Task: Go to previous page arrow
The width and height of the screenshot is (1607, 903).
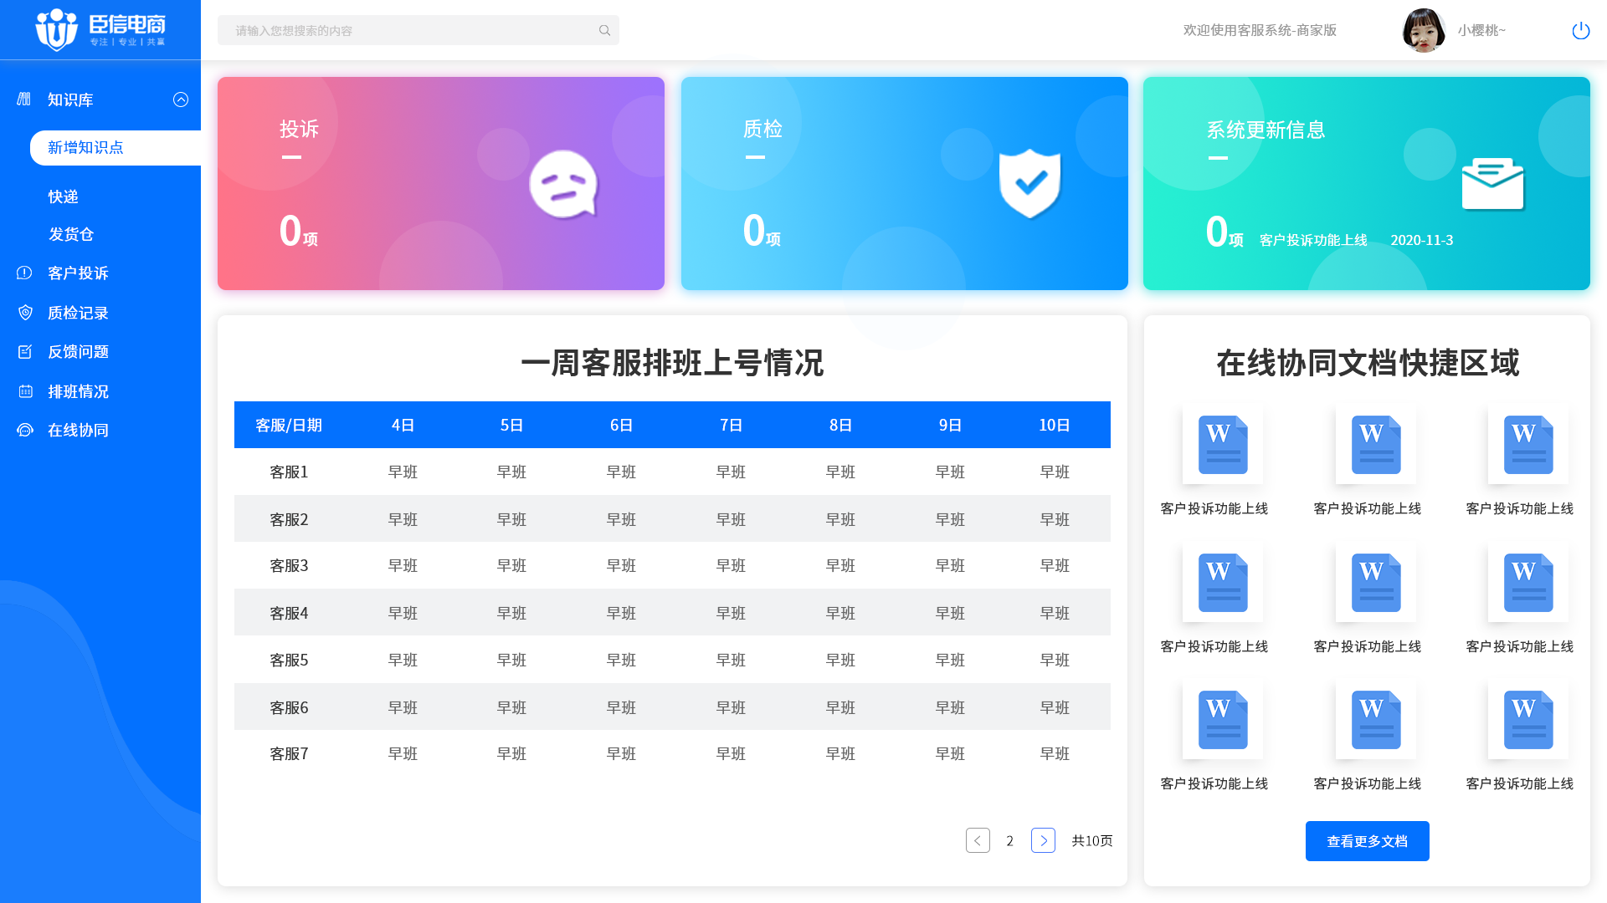Action: (x=978, y=840)
